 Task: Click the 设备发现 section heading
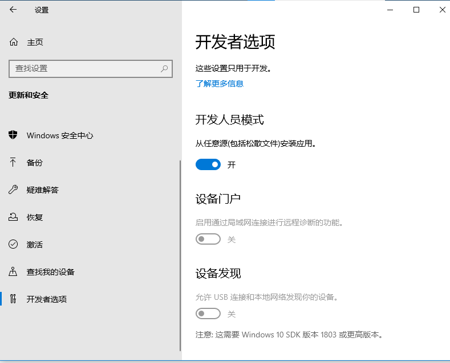[218, 274]
